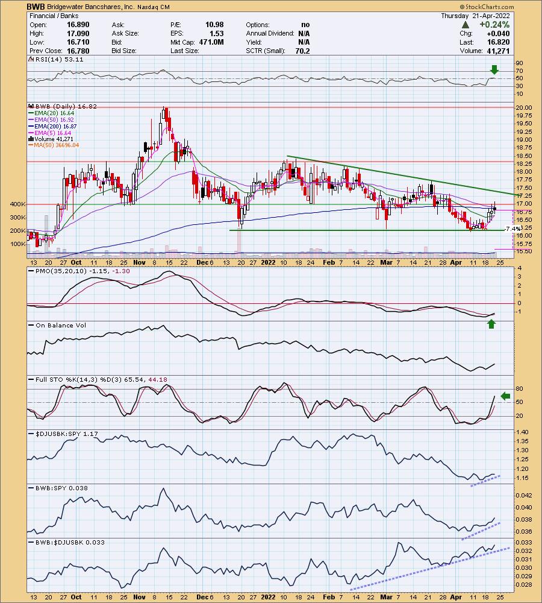This screenshot has height=603, width=542.
Task: Click the Mkt Cap value 471.0M
Action: (211, 42)
